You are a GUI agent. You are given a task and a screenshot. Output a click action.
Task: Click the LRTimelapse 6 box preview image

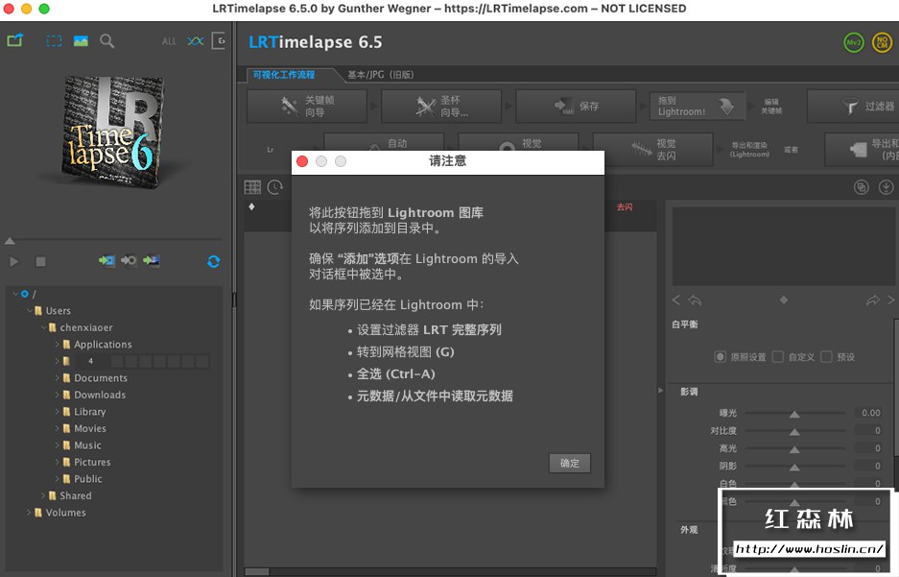[x=113, y=133]
